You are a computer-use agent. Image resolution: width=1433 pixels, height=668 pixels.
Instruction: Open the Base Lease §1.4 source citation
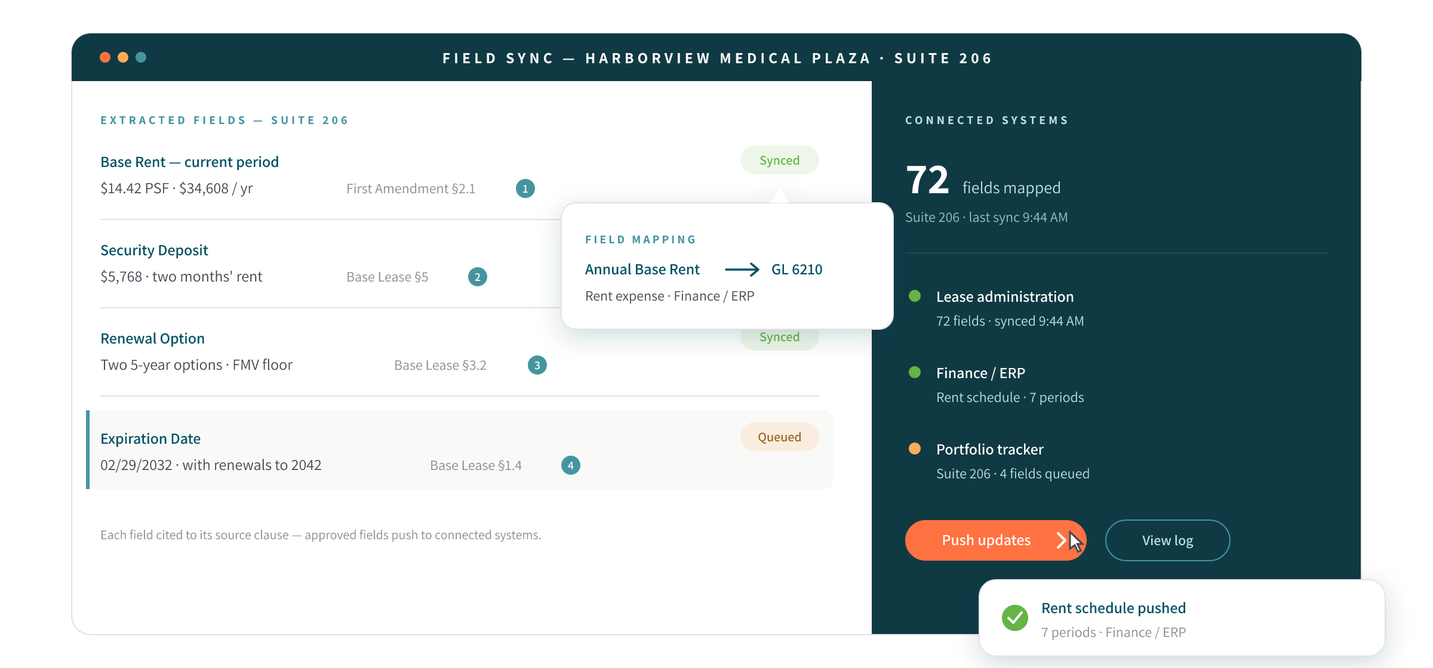[476, 465]
